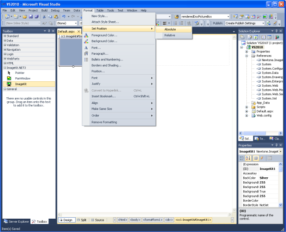The height and width of the screenshot is (232, 286).
Task: Select the PanWindow control in Toolbox
Action: point(29,78)
